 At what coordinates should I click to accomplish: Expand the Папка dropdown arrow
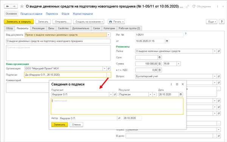[x=215, y=51]
